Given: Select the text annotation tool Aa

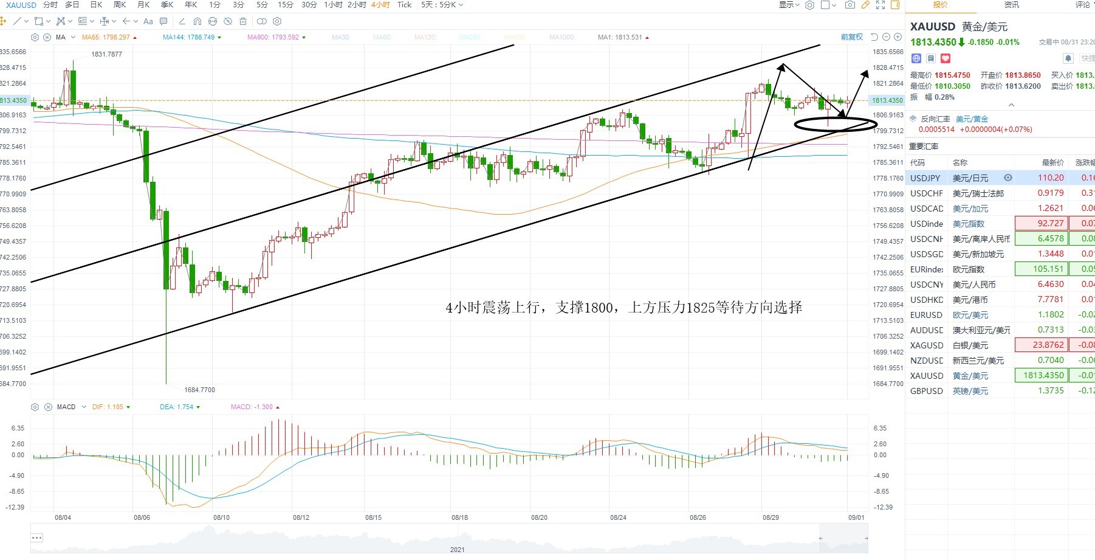Looking at the screenshot, I should [x=148, y=21].
